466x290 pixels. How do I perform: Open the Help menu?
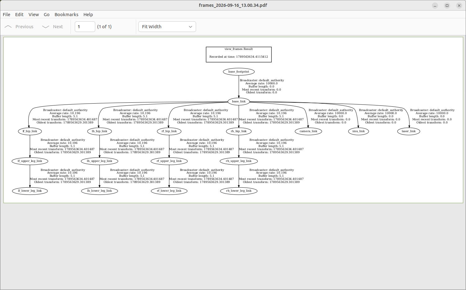click(x=88, y=15)
